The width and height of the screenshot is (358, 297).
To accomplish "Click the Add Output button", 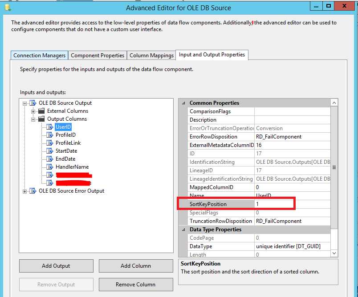I will pyautogui.click(x=56, y=266).
